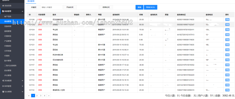Image resolution: width=235 pixels, height=99 pixels.
Task: Open 详情 for row 121113
Action: click(227, 85)
